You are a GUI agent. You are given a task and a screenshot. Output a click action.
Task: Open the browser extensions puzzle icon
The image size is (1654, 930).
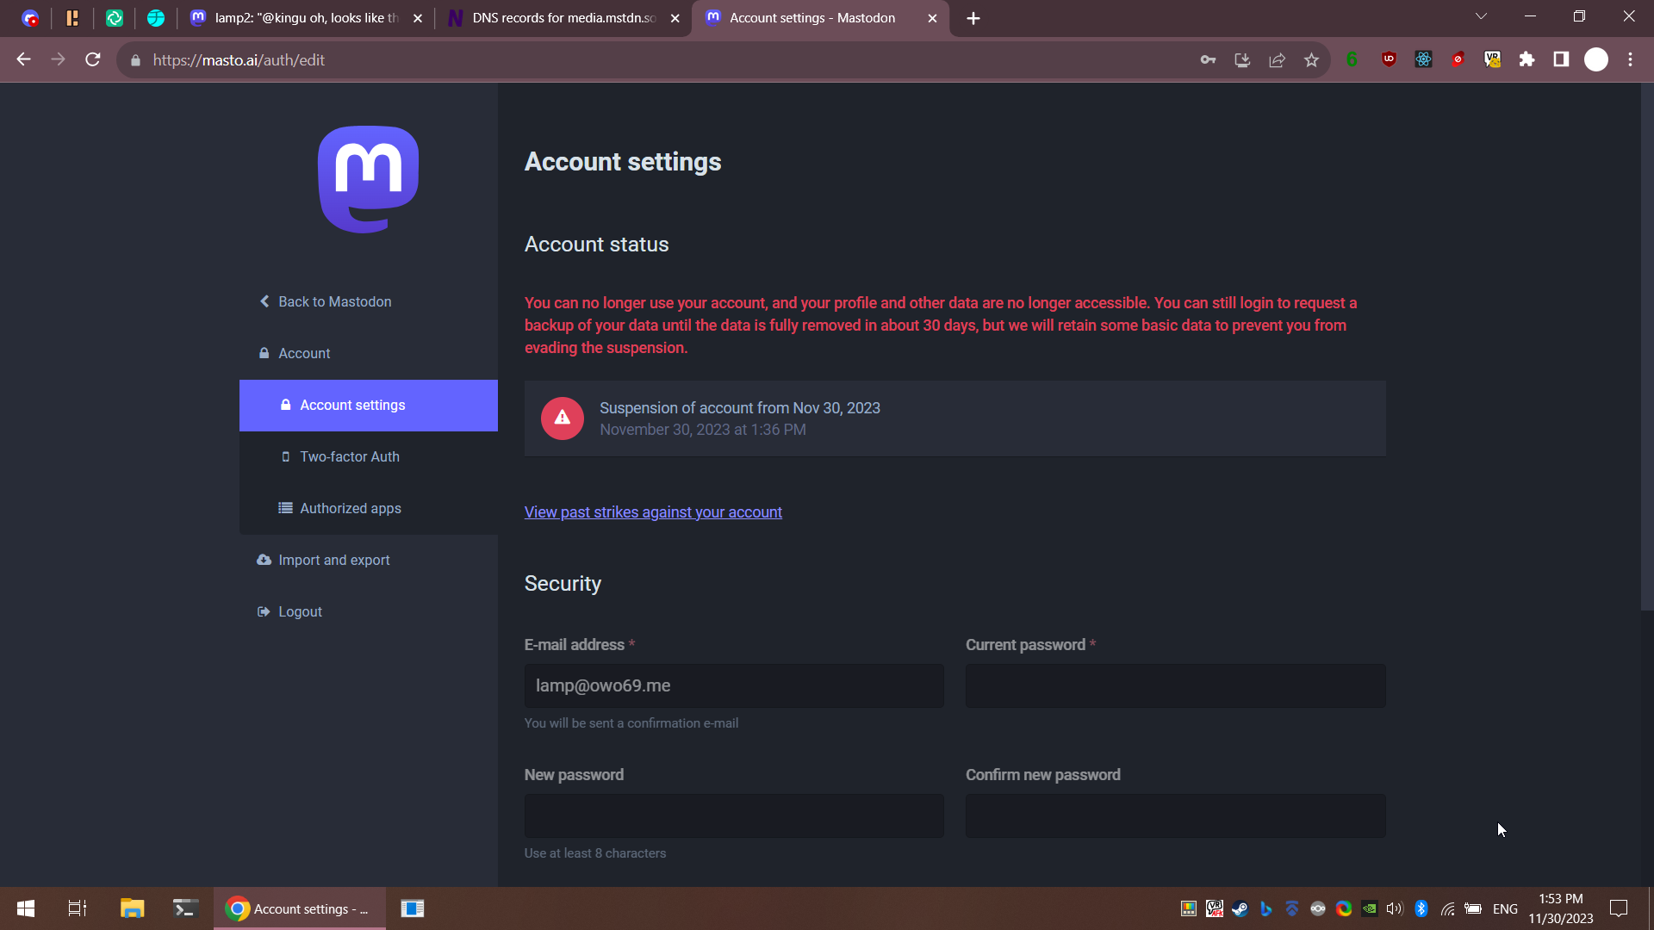[1527, 59]
